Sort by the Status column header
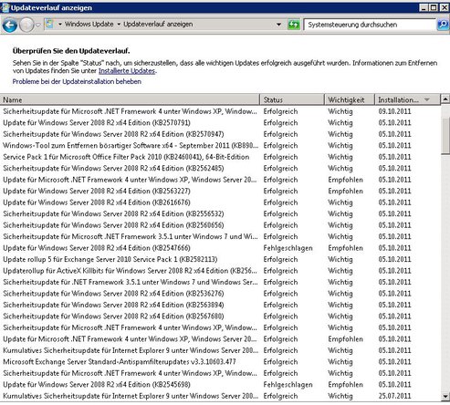 (292, 99)
